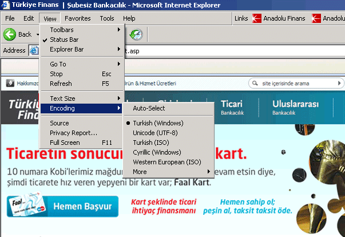The image size is (345, 237).
Task: Click the History clock toolbar icon
Action: (x=136, y=34)
